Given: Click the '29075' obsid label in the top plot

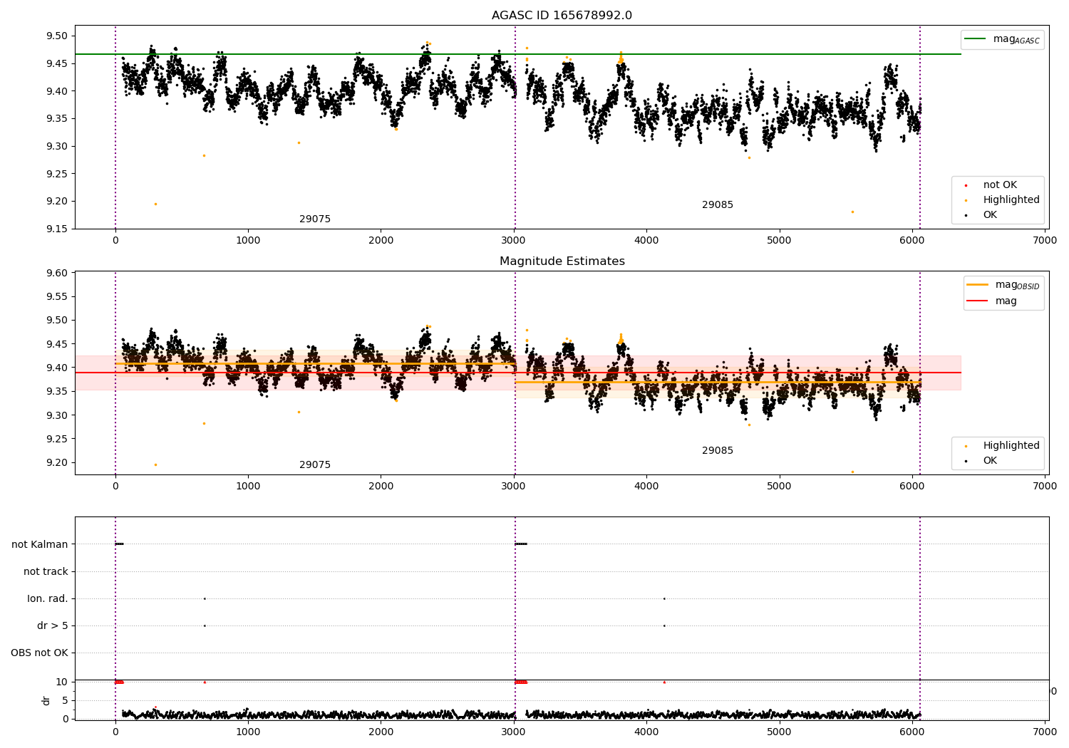Looking at the screenshot, I should tap(315, 219).
